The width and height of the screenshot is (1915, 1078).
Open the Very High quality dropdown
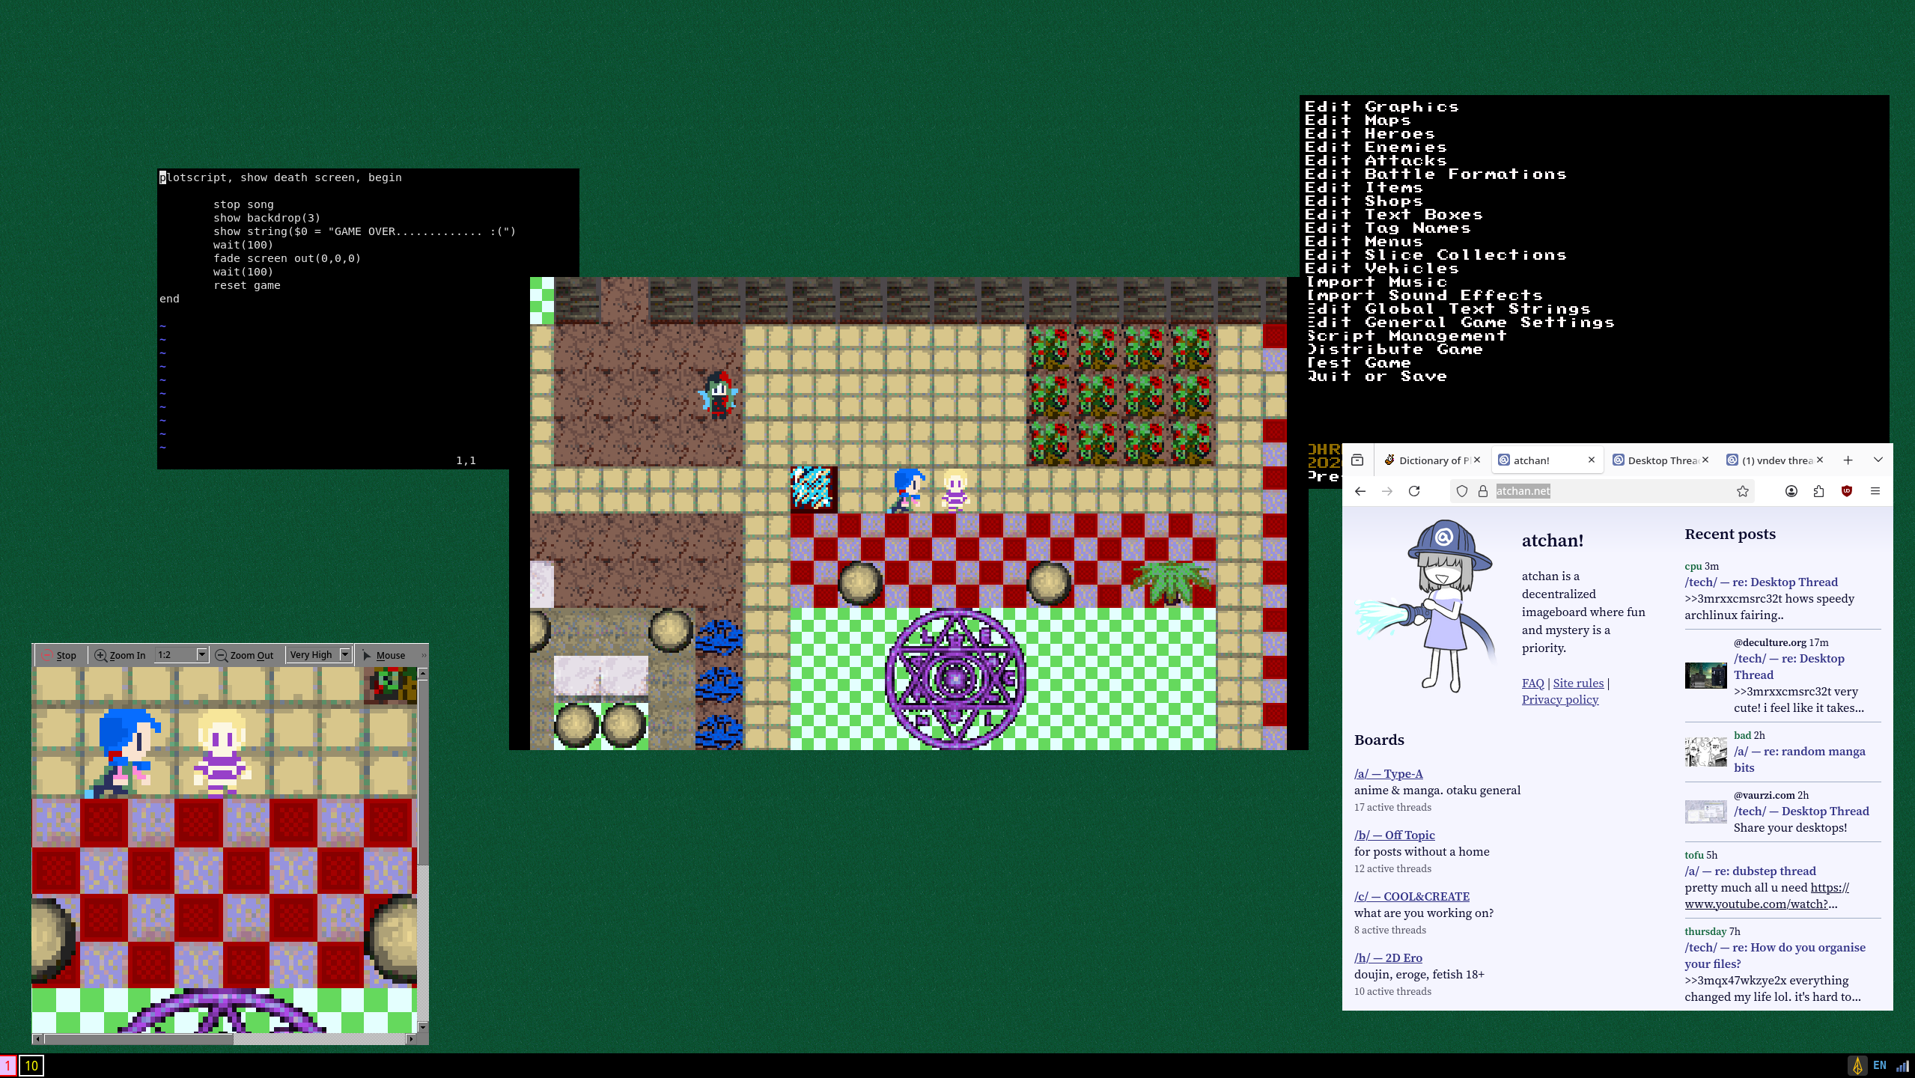coord(320,654)
